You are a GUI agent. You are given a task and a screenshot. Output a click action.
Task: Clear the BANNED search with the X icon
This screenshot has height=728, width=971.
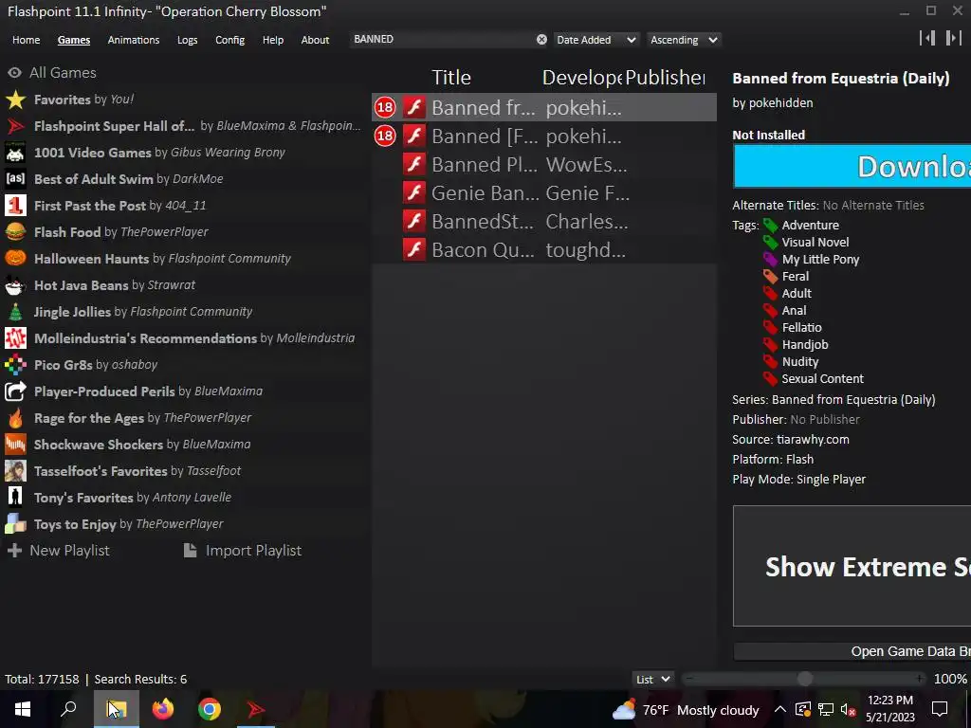[541, 40]
